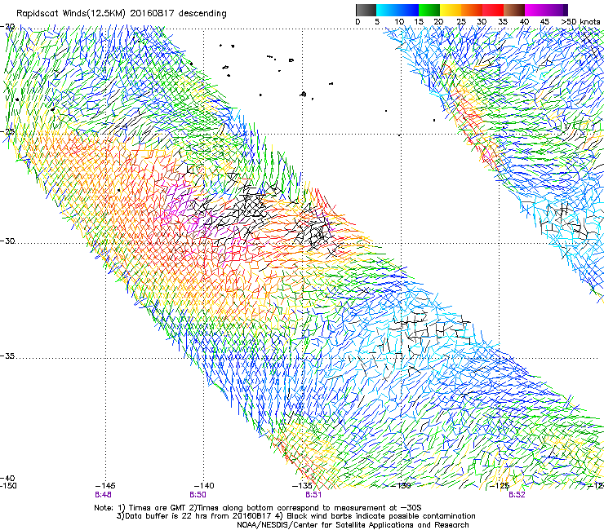Click the green 15-20 knots legend swatch
Image resolution: width=604 pixels, height=530 pixels.
point(429,10)
